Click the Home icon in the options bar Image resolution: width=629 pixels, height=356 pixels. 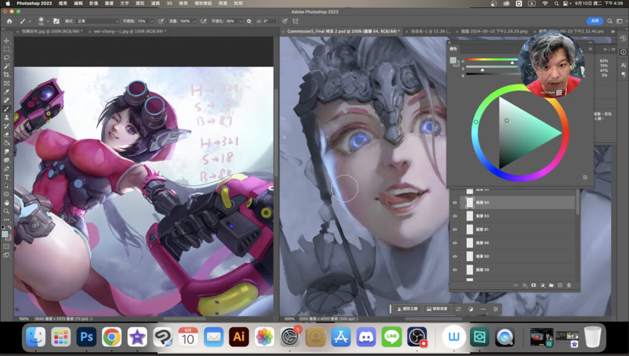tap(9, 21)
